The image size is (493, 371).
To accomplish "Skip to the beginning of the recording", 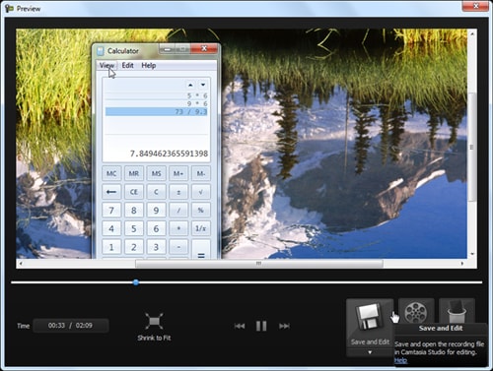I will (x=240, y=326).
